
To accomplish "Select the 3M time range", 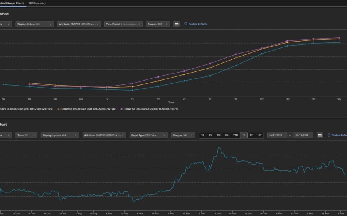I will pyautogui.click(x=227, y=135).
